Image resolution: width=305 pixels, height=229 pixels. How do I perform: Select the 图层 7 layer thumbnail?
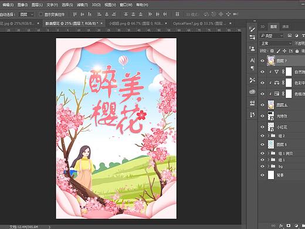(271, 60)
